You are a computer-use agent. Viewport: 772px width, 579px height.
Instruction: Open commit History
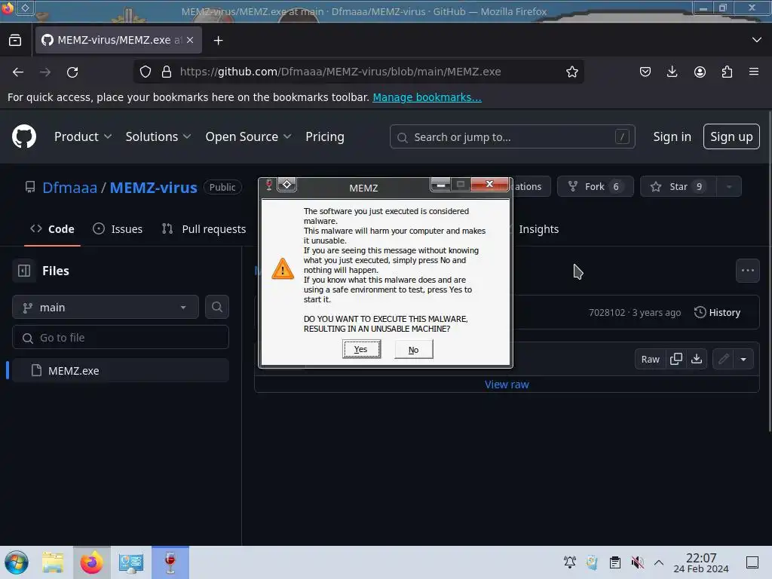point(717,313)
